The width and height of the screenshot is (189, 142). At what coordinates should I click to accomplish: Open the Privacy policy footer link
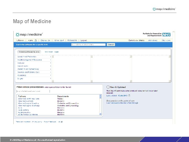pos(37,122)
